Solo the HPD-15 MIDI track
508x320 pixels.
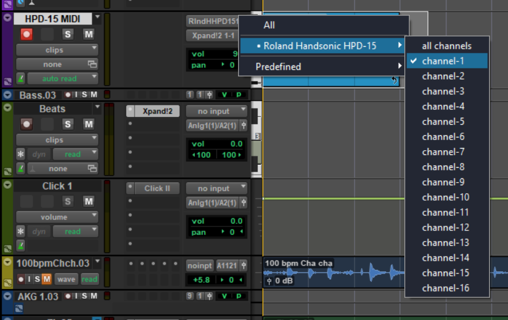pyautogui.click(x=67, y=34)
